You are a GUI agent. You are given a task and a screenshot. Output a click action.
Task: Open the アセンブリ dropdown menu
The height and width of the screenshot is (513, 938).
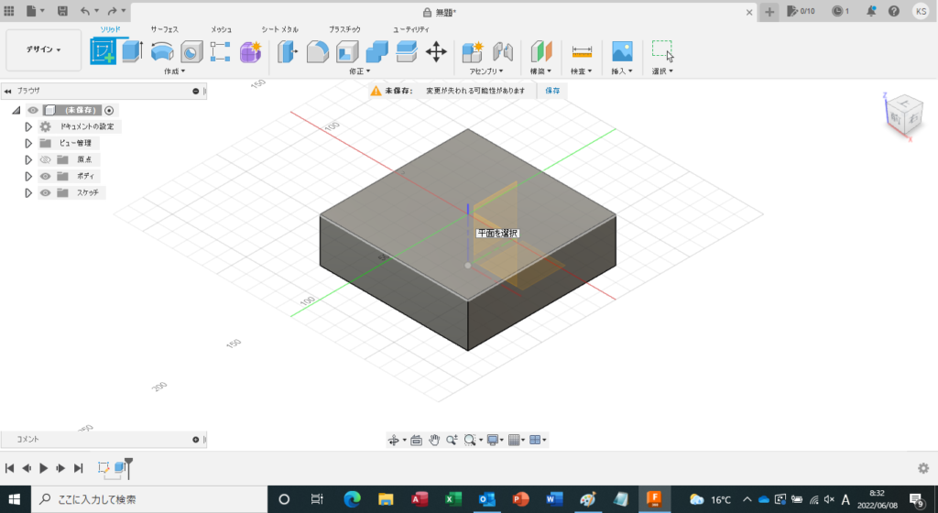pos(486,71)
